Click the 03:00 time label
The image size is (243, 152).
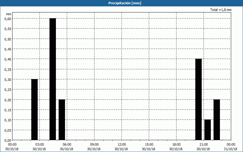pyautogui.click(x=40, y=145)
